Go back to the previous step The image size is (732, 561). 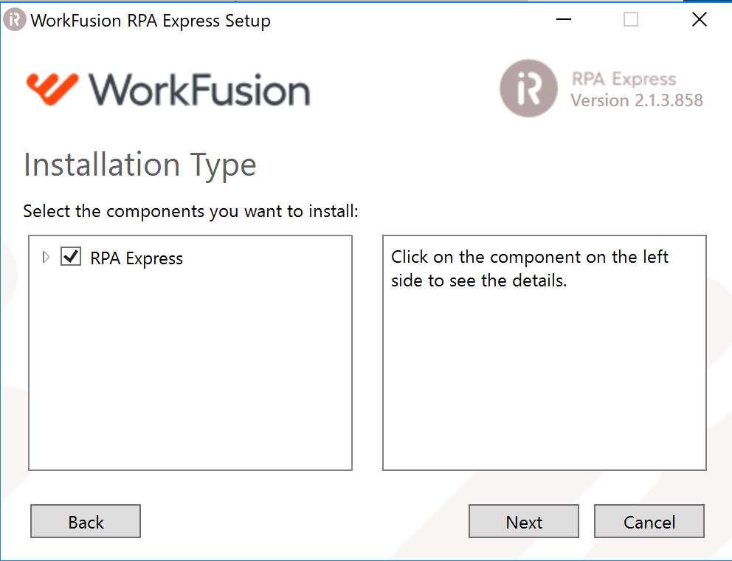(x=85, y=521)
